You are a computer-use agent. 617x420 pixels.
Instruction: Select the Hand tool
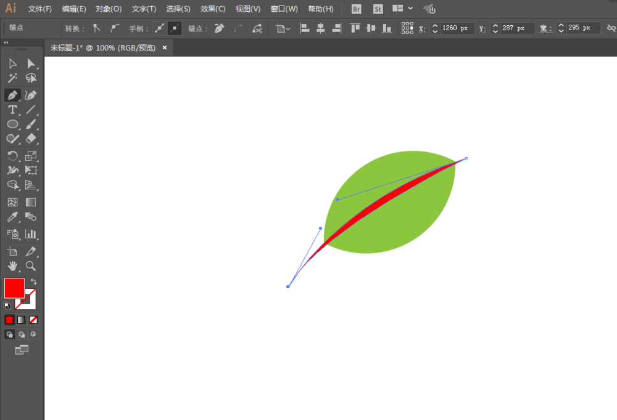click(x=12, y=266)
